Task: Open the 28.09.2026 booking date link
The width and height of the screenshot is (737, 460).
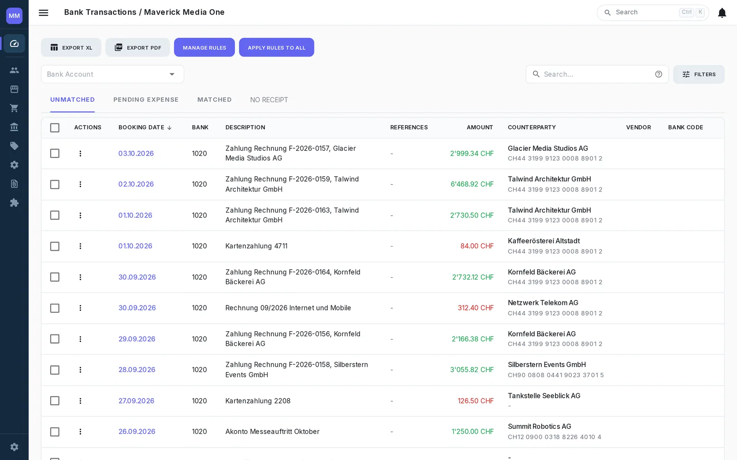Action: tap(137, 370)
